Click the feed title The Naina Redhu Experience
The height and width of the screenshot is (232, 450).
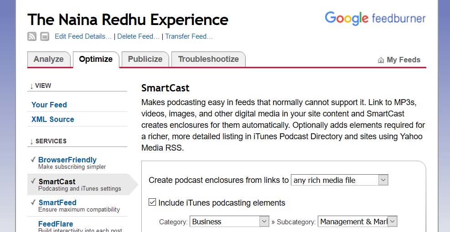pyautogui.click(x=128, y=20)
